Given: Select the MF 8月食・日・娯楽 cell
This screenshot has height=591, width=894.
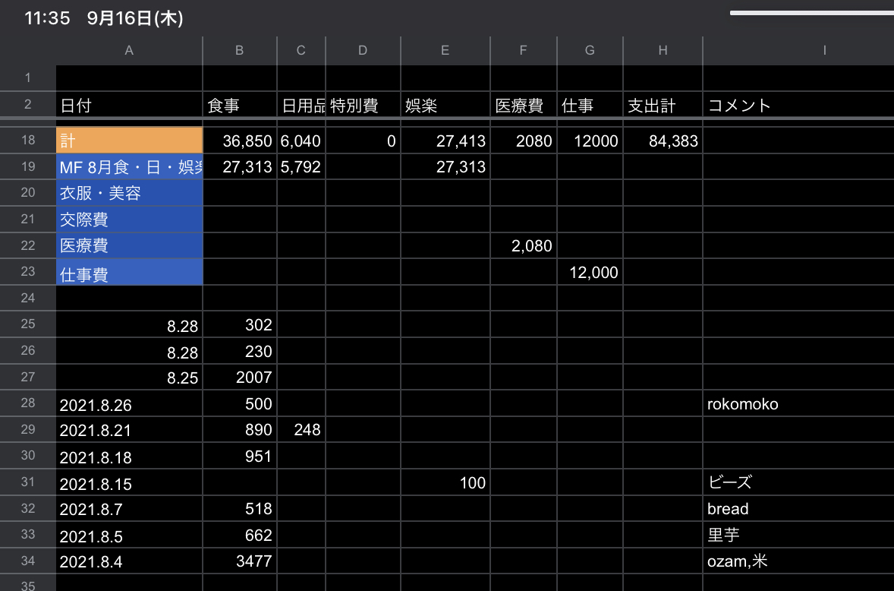Looking at the screenshot, I should 129,166.
